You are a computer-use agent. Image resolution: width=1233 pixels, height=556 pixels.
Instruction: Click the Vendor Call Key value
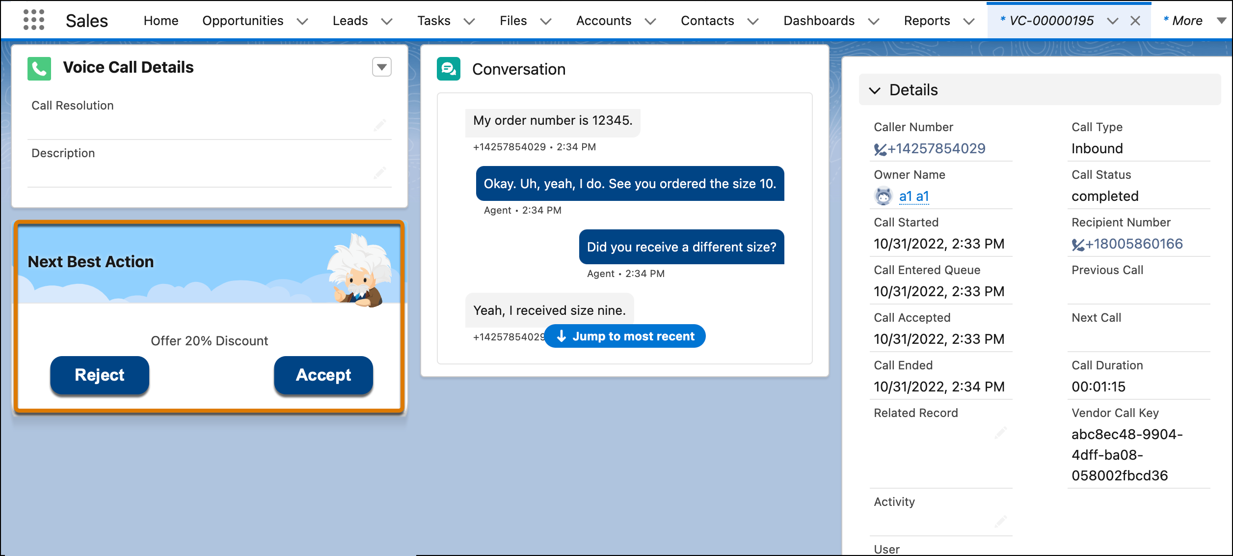(x=1127, y=455)
